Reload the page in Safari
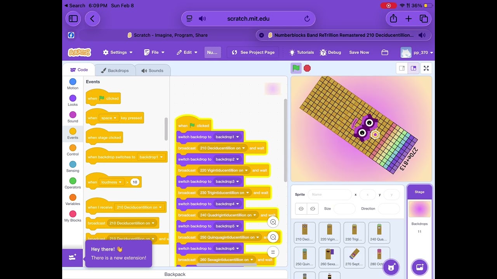The width and height of the screenshot is (497, 279). coord(307,19)
